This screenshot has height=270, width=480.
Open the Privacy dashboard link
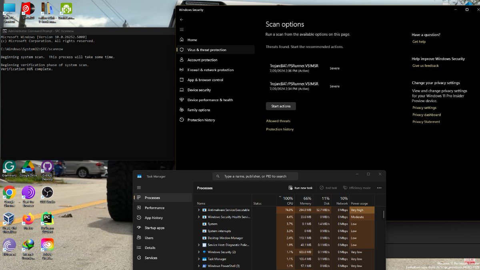(426, 115)
